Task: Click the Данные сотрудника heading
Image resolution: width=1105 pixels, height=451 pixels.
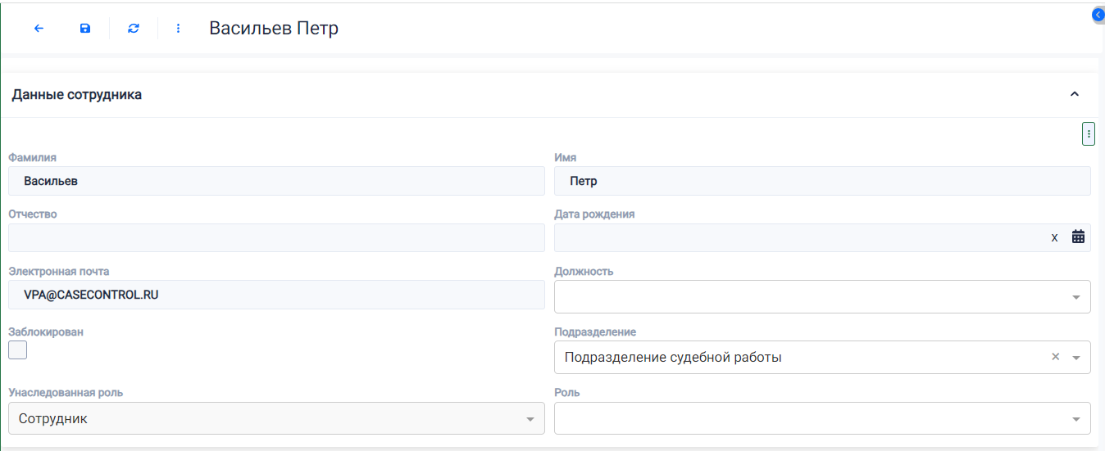Action: (77, 95)
